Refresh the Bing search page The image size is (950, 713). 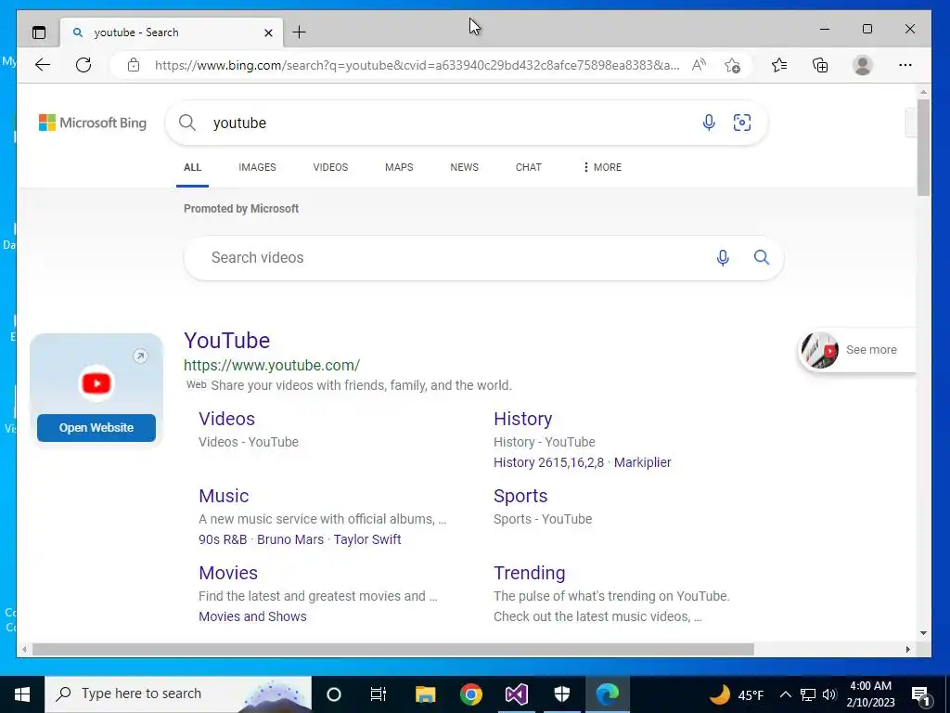[83, 65]
